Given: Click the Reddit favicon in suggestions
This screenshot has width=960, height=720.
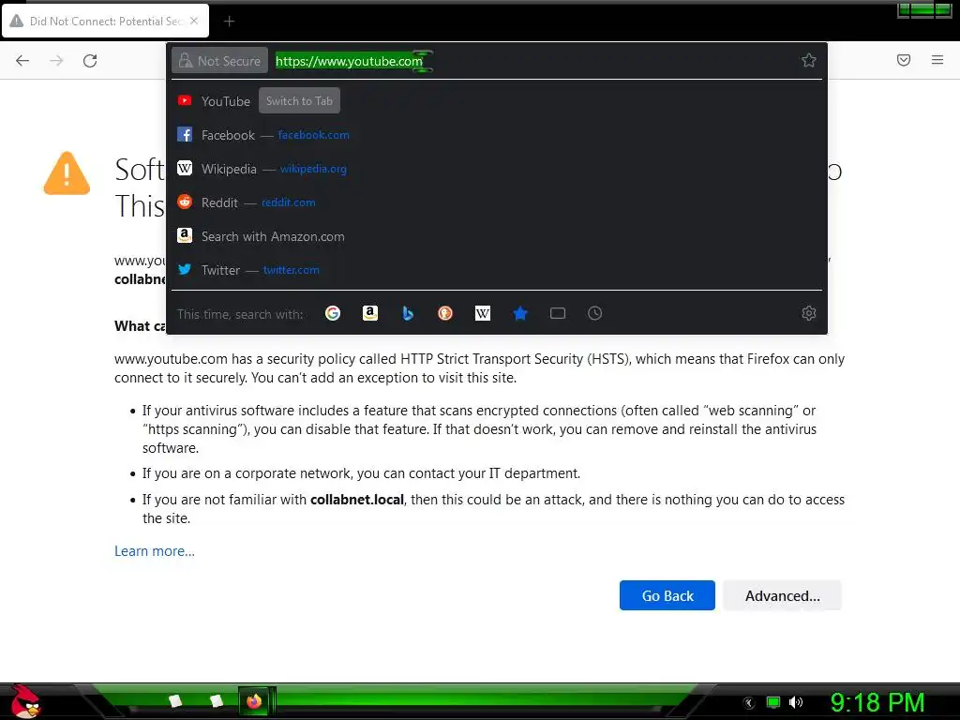Looking at the screenshot, I should click(x=185, y=202).
